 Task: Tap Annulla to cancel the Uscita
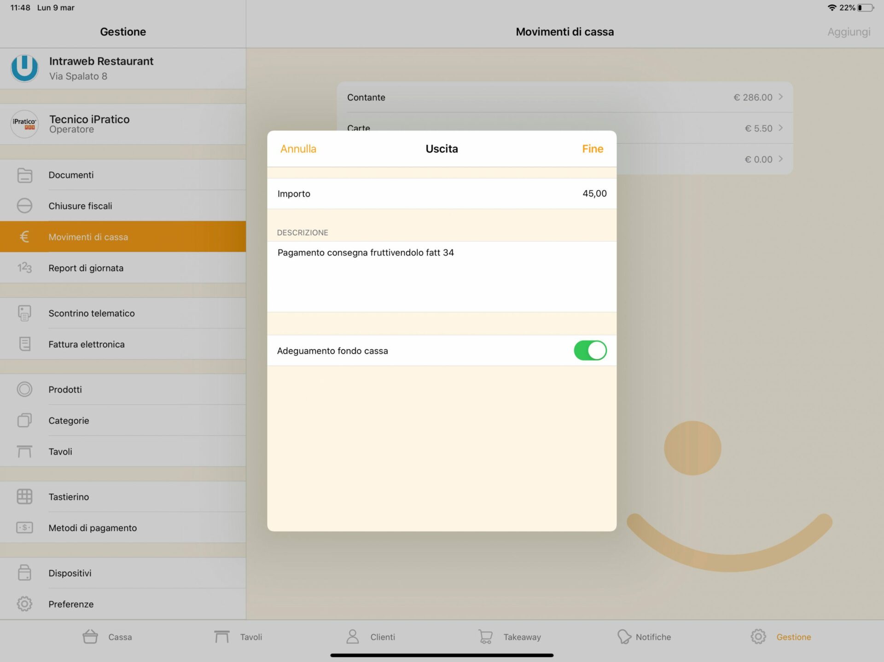tap(298, 149)
